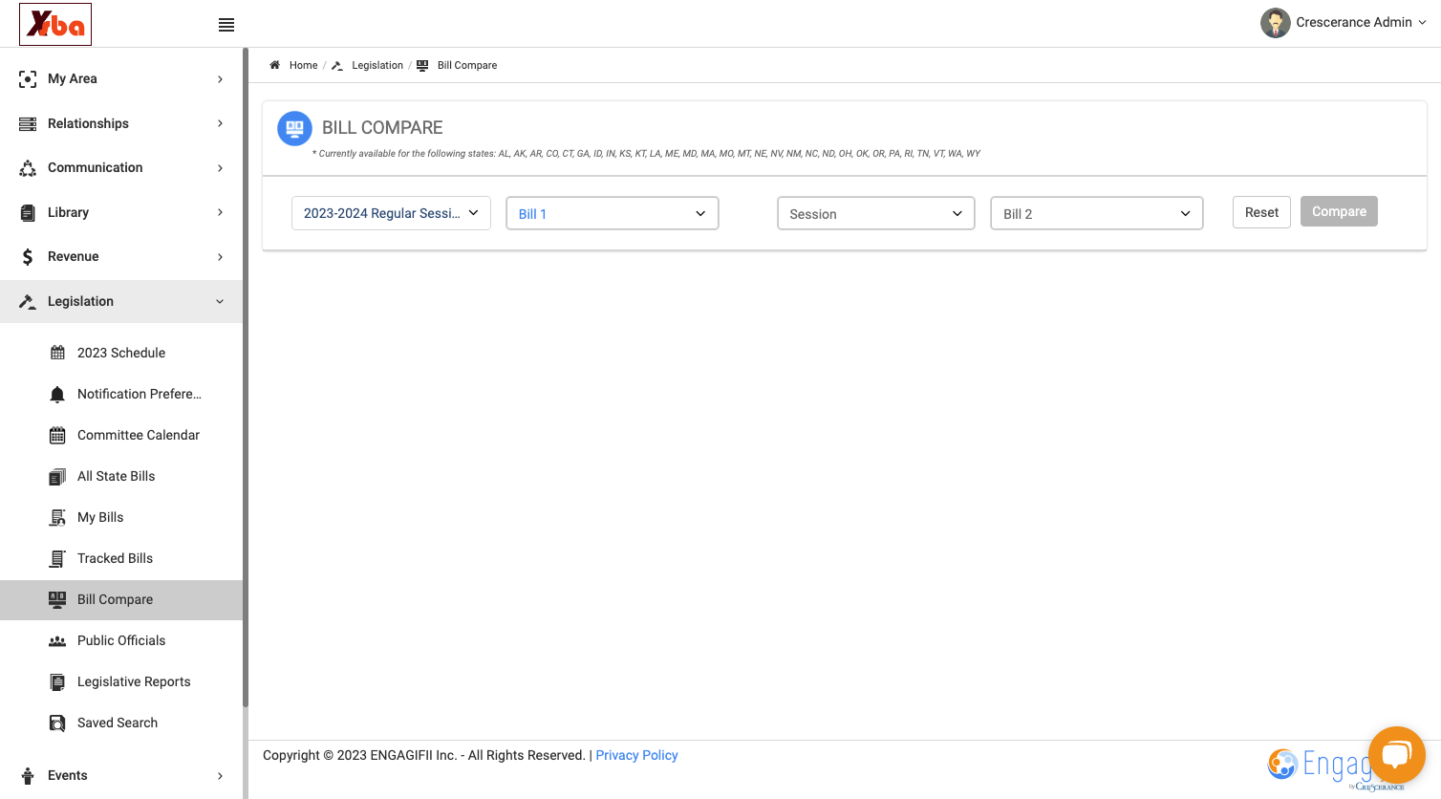Image resolution: width=1441 pixels, height=799 pixels.
Task: Toggle the hamburger sidebar menu
Action: tap(226, 25)
